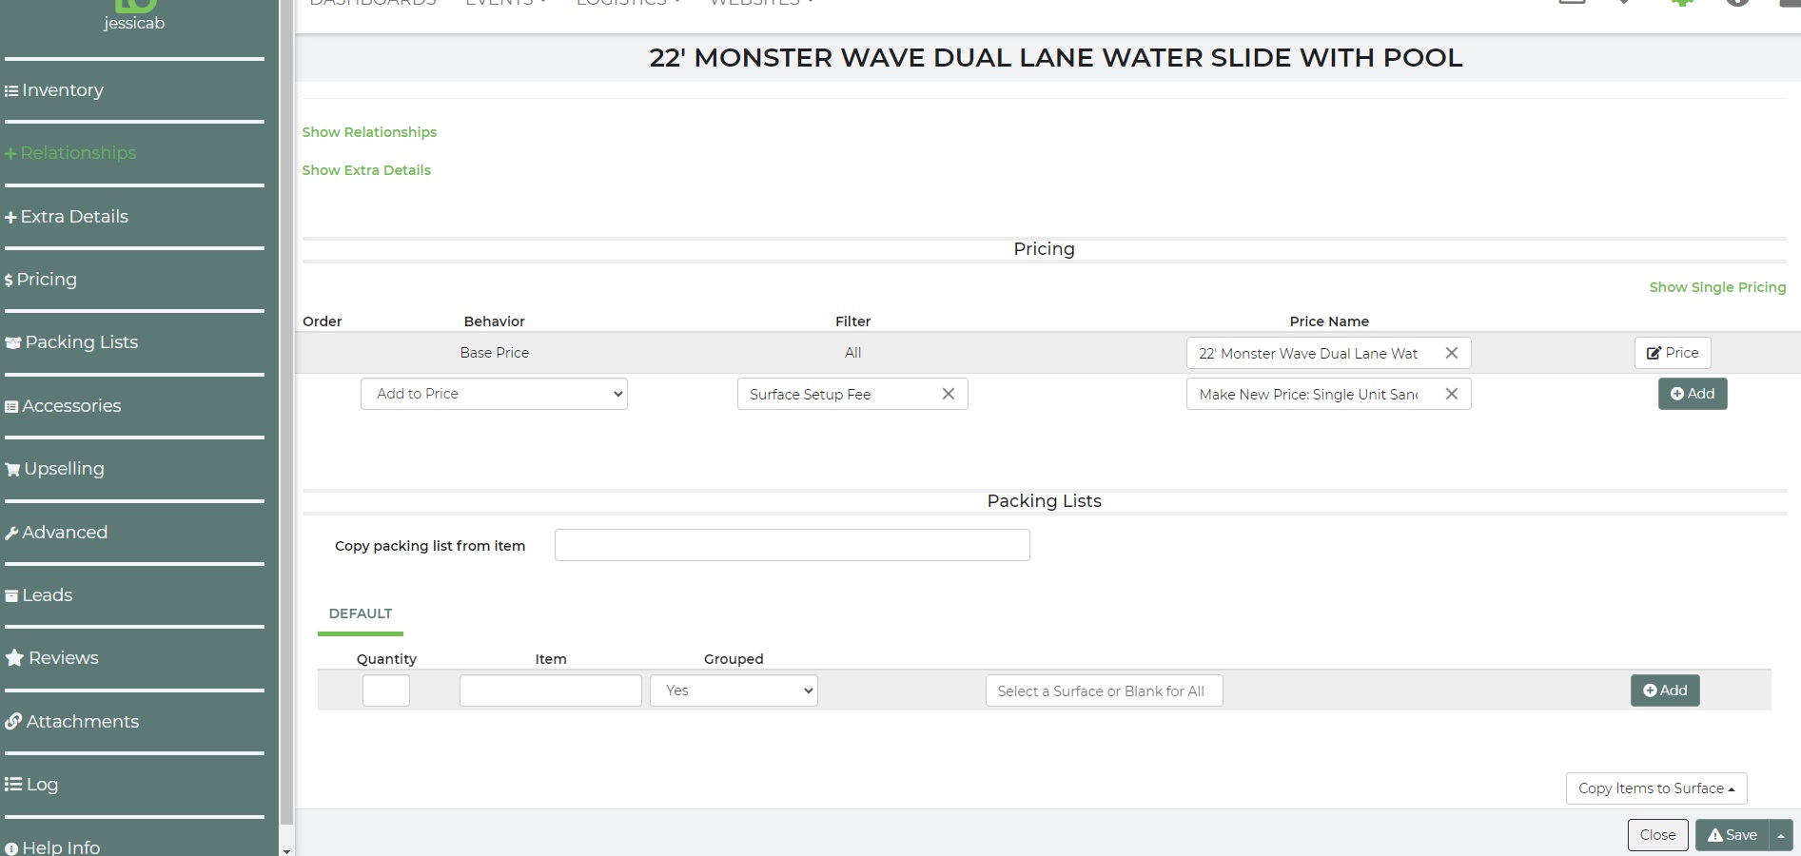Open the Reviews sidebar section
The width and height of the screenshot is (1801, 856).
click(x=63, y=658)
